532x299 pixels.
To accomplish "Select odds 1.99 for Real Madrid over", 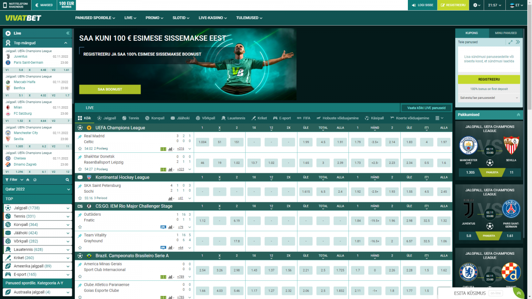I will pos(305,142).
